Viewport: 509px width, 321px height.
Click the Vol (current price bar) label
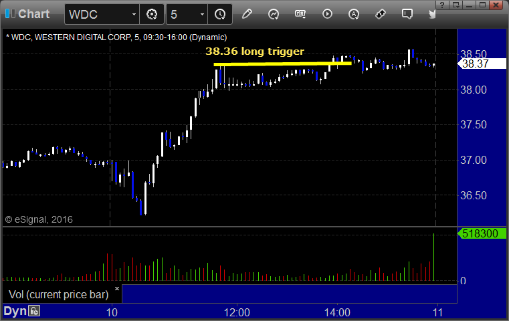[x=58, y=294]
